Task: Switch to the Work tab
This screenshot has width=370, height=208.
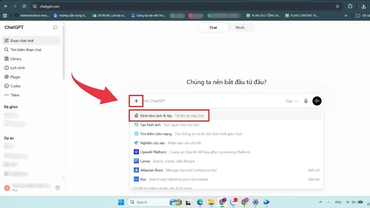Action: 240,27
